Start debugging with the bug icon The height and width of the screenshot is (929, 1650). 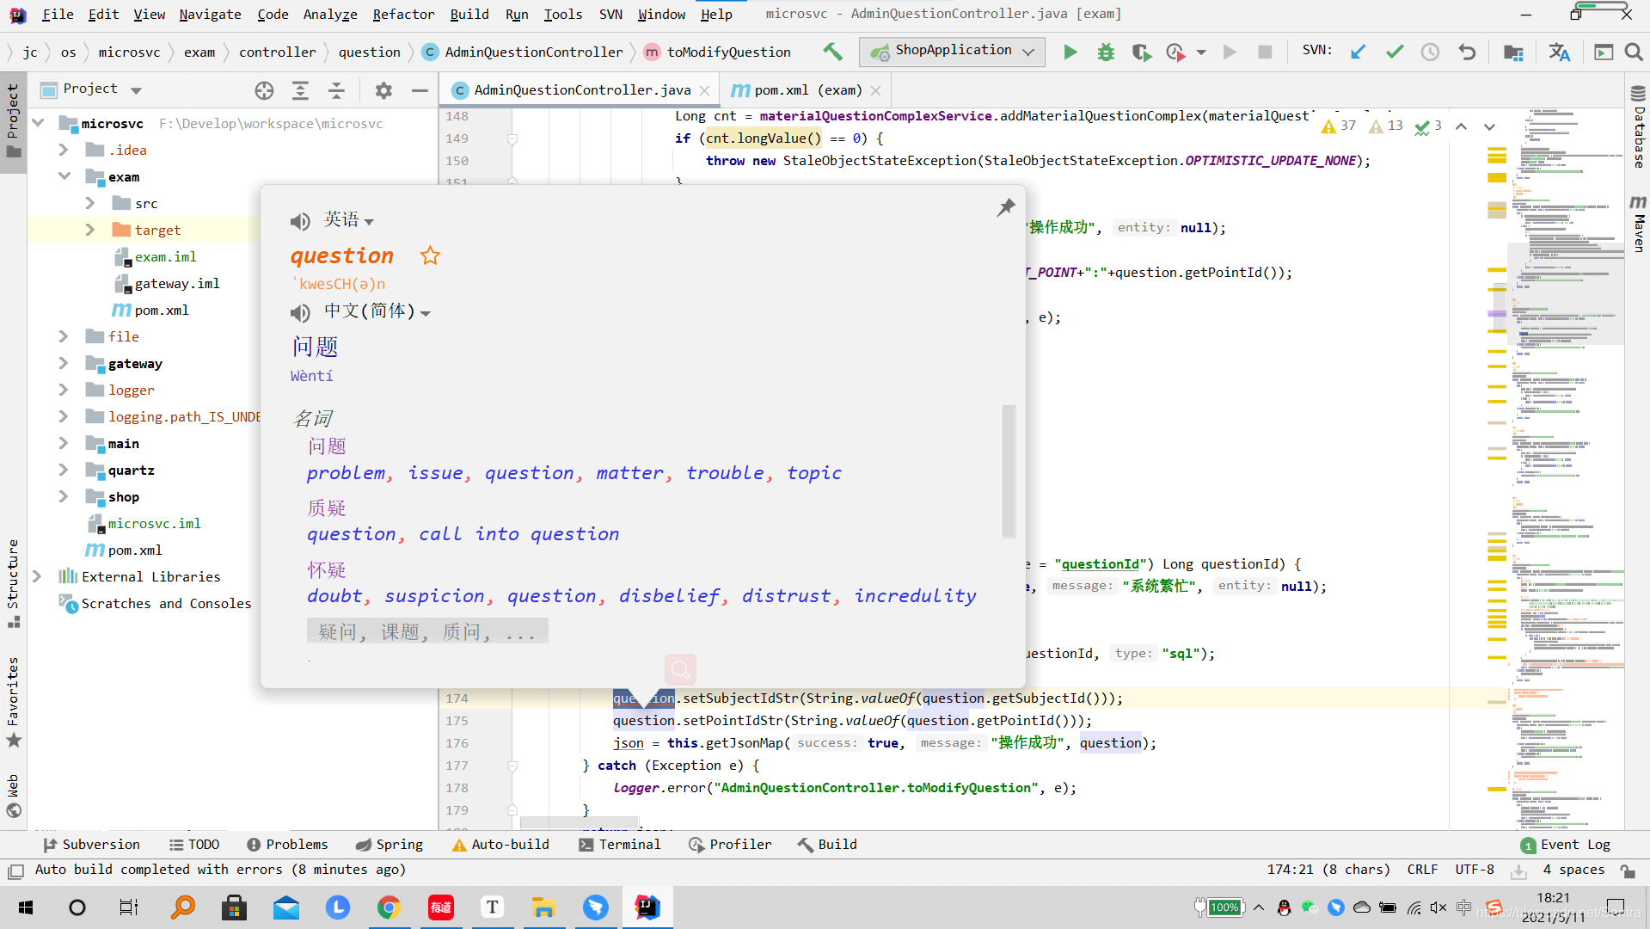click(1106, 52)
